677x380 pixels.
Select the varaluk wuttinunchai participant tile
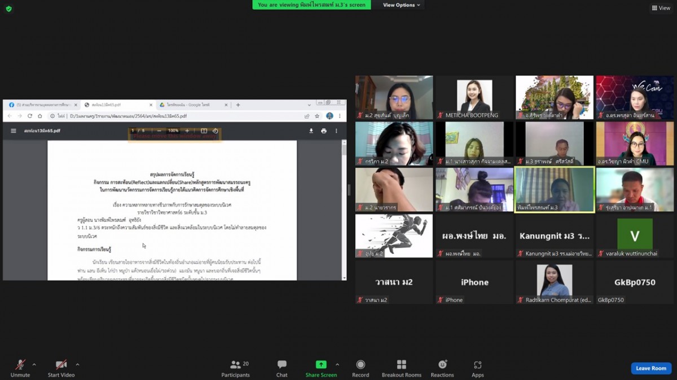click(x=635, y=235)
